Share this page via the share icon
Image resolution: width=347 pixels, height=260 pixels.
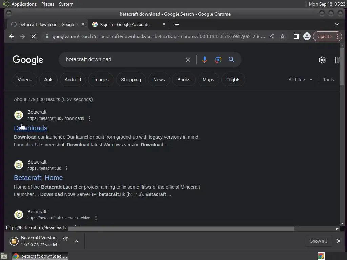272,36
